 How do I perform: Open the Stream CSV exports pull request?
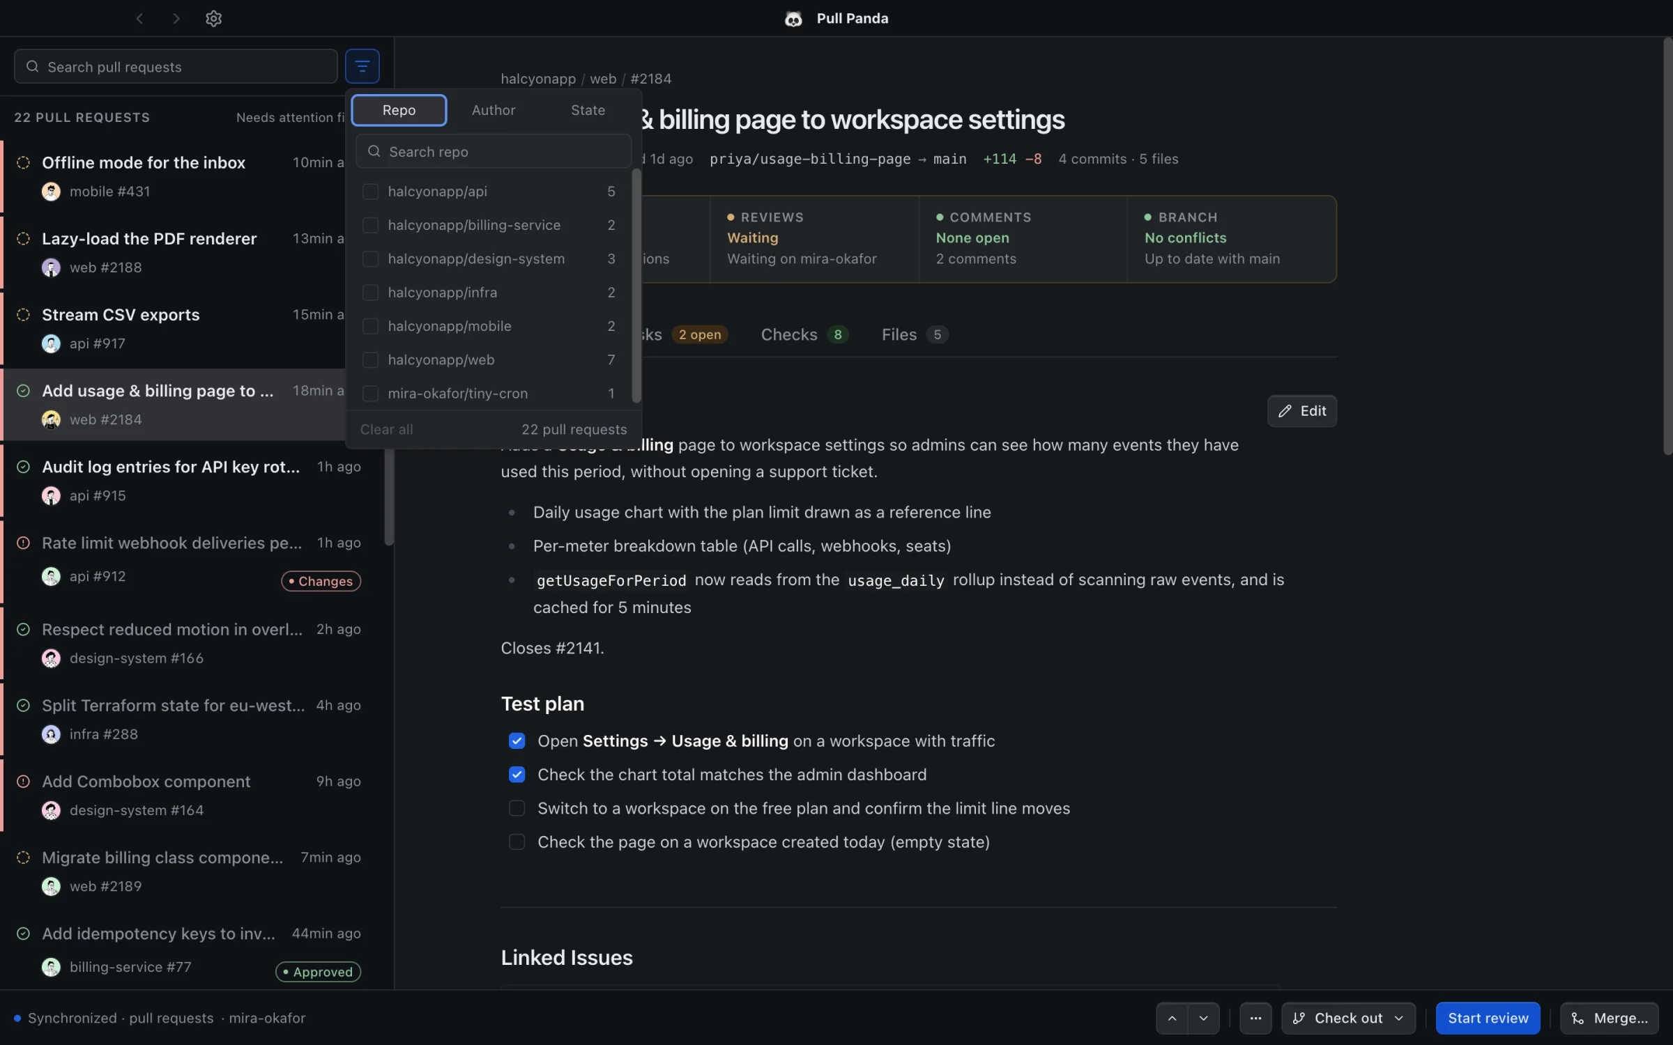coord(174,329)
